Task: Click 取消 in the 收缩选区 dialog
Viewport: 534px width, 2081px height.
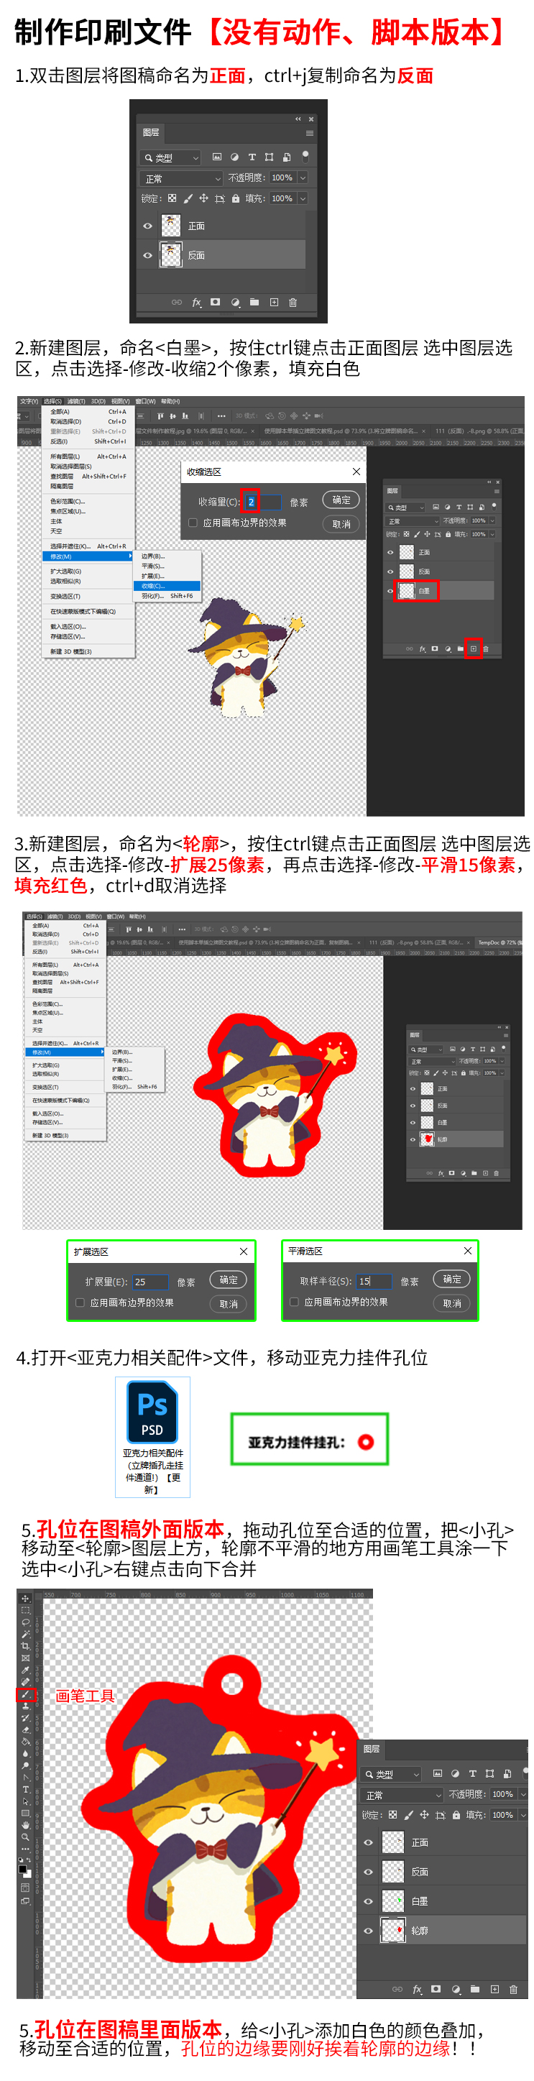Action: (x=341, y=523)
